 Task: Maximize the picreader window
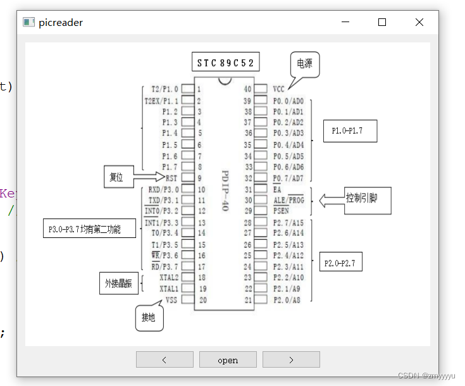click(x=382, y=22)
